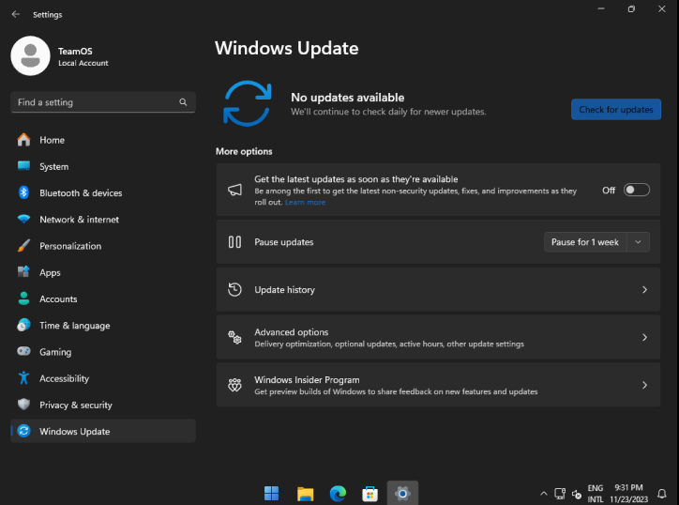Image resolution: width=679 pixels, height=505 pixels.
Task: Click the Pause updates icon
Action: point(234,242)
